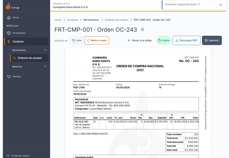
Task: Click Son: 2.562.546 PESOS M/CTE text
Action: click(90, 134)
